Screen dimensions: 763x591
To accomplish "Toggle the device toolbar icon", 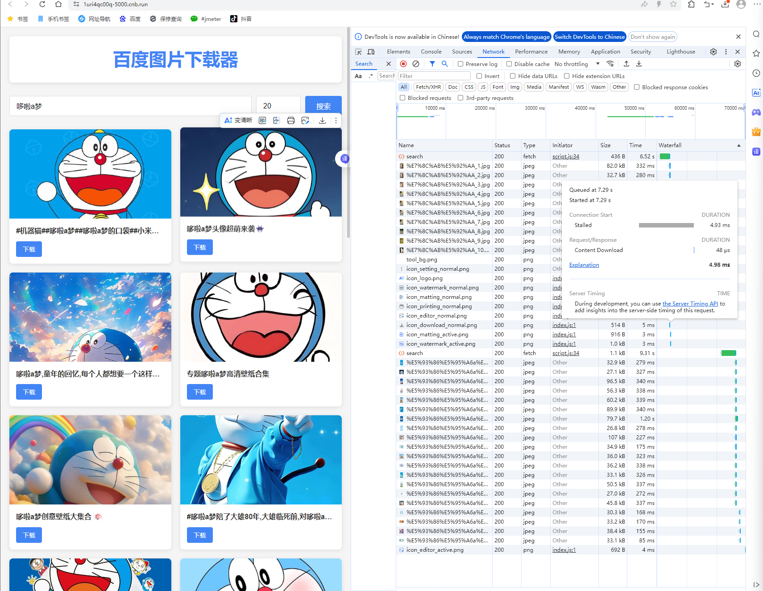I will (x=371, y=52).
